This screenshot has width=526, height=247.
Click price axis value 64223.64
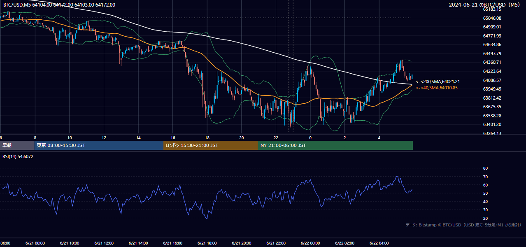(x=492, y=71)
